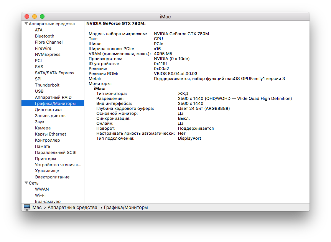Collapse the Аппаратные средства section
This screenshot has width=331, height=242.
pos(26,24)
